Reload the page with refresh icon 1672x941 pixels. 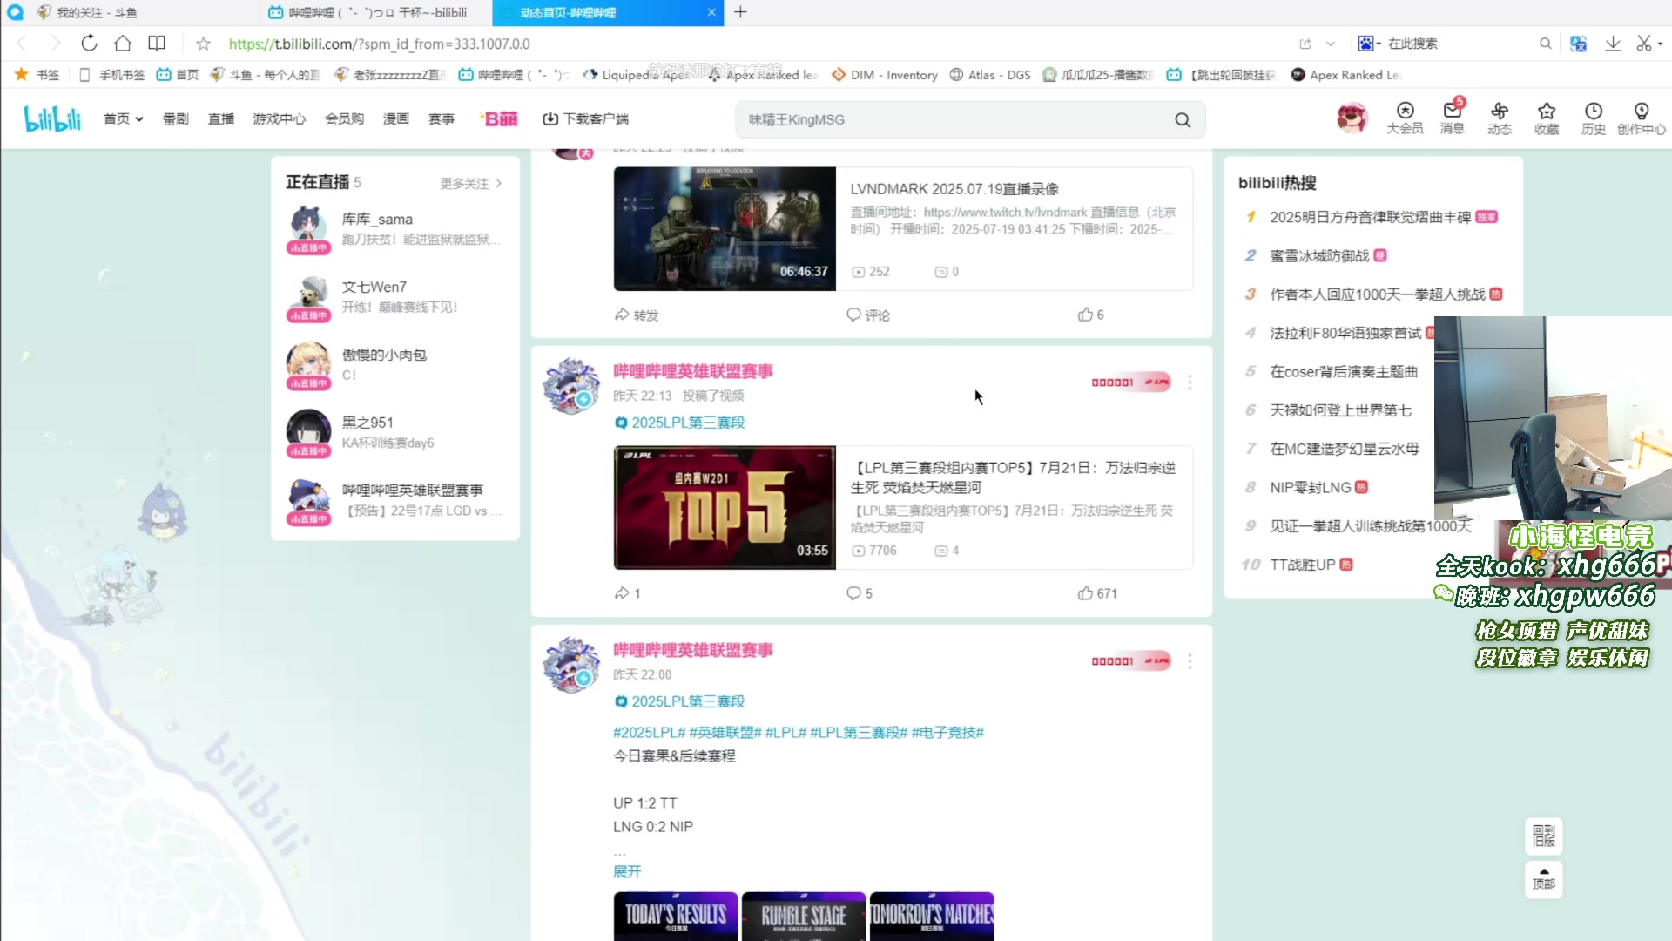(89, 44)
